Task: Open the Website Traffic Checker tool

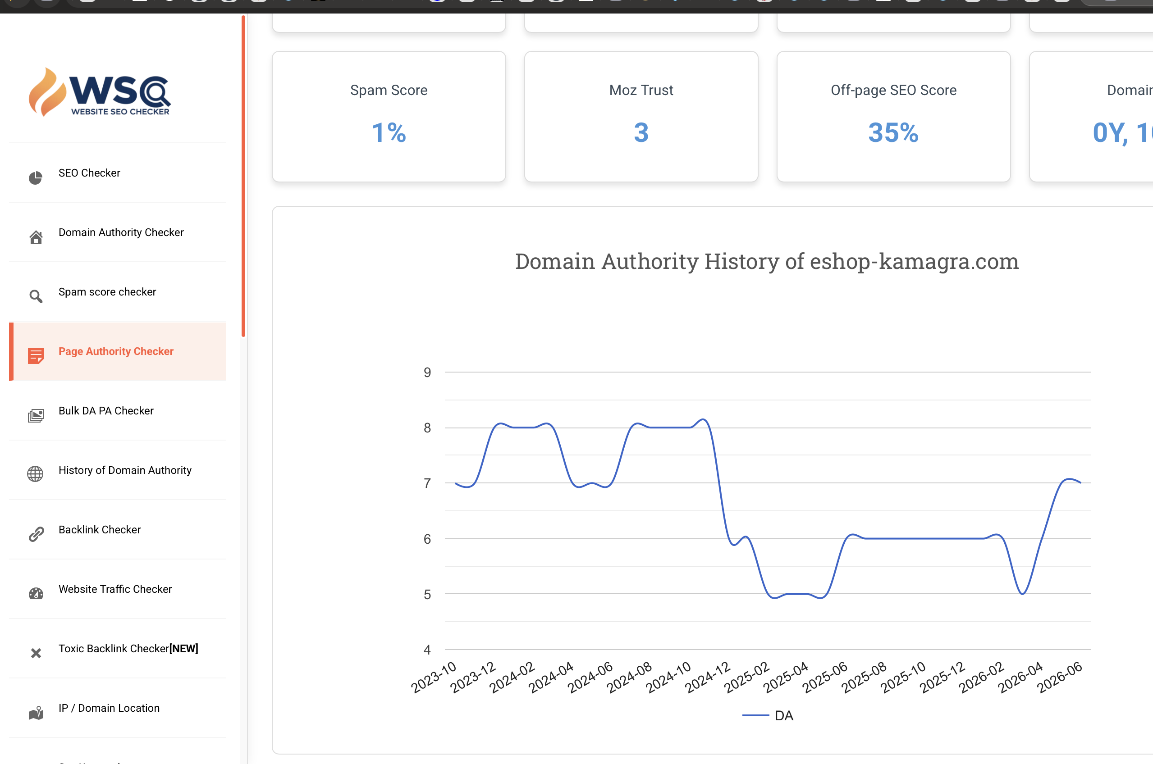Action: pos(118,589)
